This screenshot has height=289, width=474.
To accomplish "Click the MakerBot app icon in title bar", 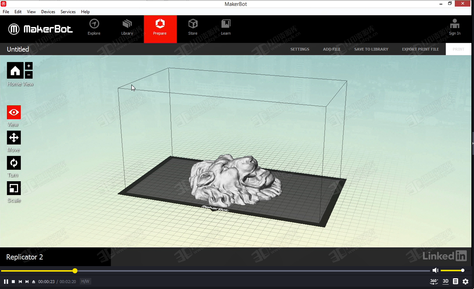I will [4, 4].
